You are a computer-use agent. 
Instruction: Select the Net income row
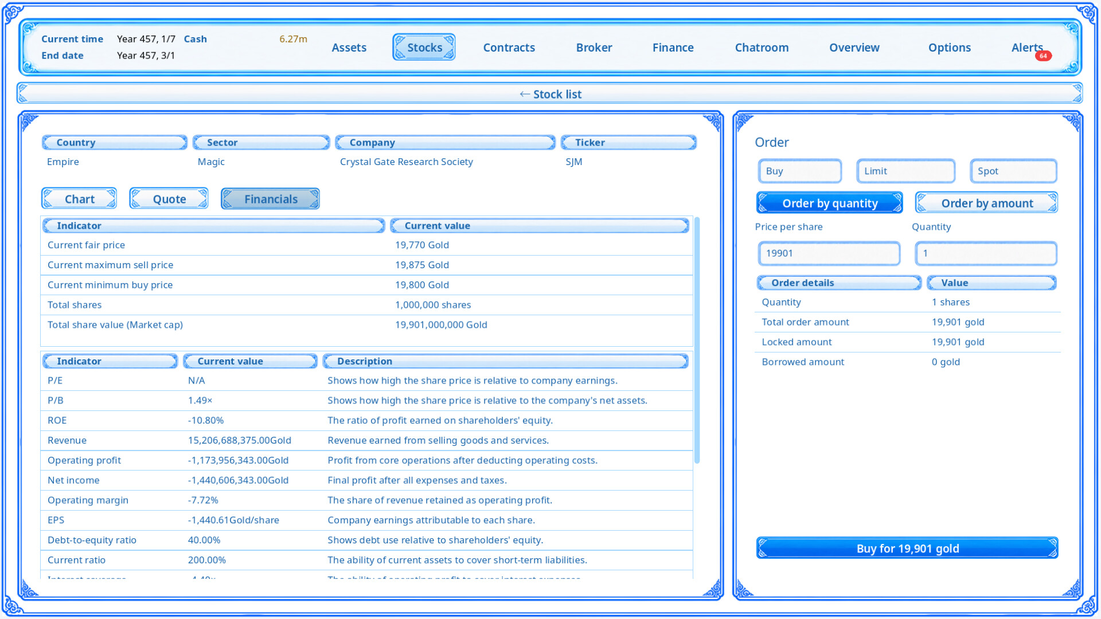(x=367, y=480)
